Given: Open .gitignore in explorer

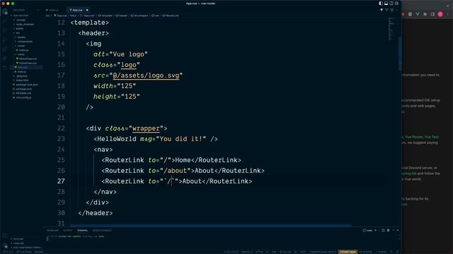Looking at the screenshot, I should tap(21, 76).
